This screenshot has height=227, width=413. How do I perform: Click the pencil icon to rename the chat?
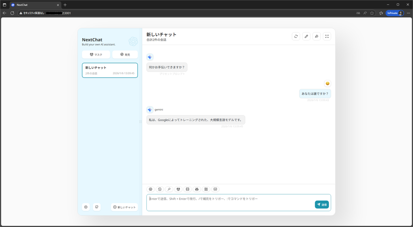pos(307,36)
